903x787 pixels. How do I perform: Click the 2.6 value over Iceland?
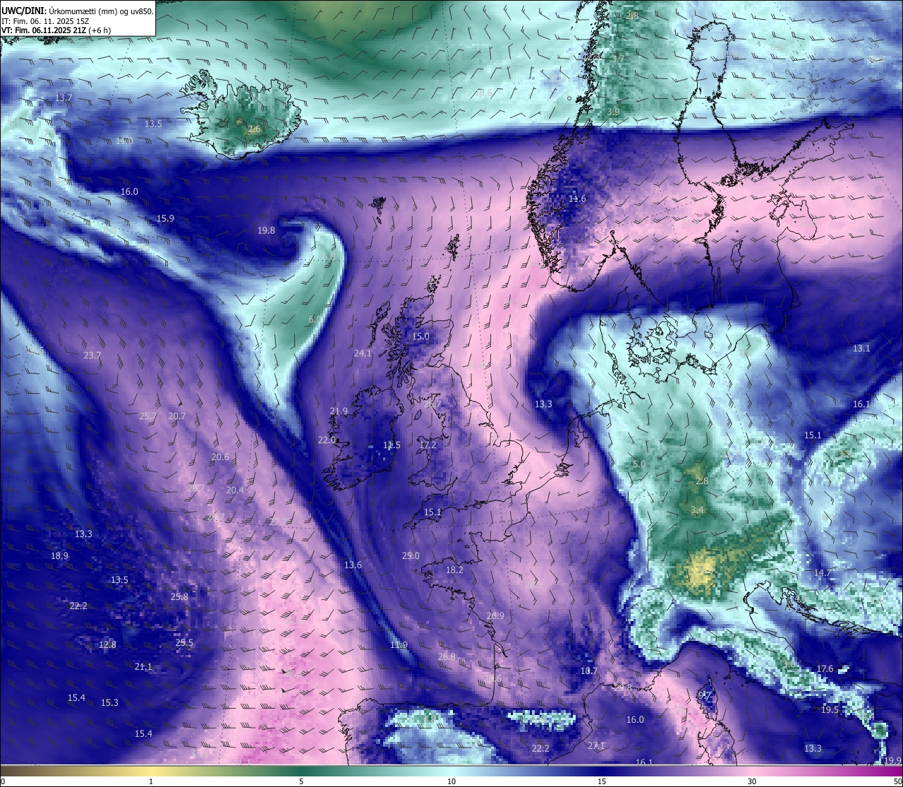[x=254, y=129]
